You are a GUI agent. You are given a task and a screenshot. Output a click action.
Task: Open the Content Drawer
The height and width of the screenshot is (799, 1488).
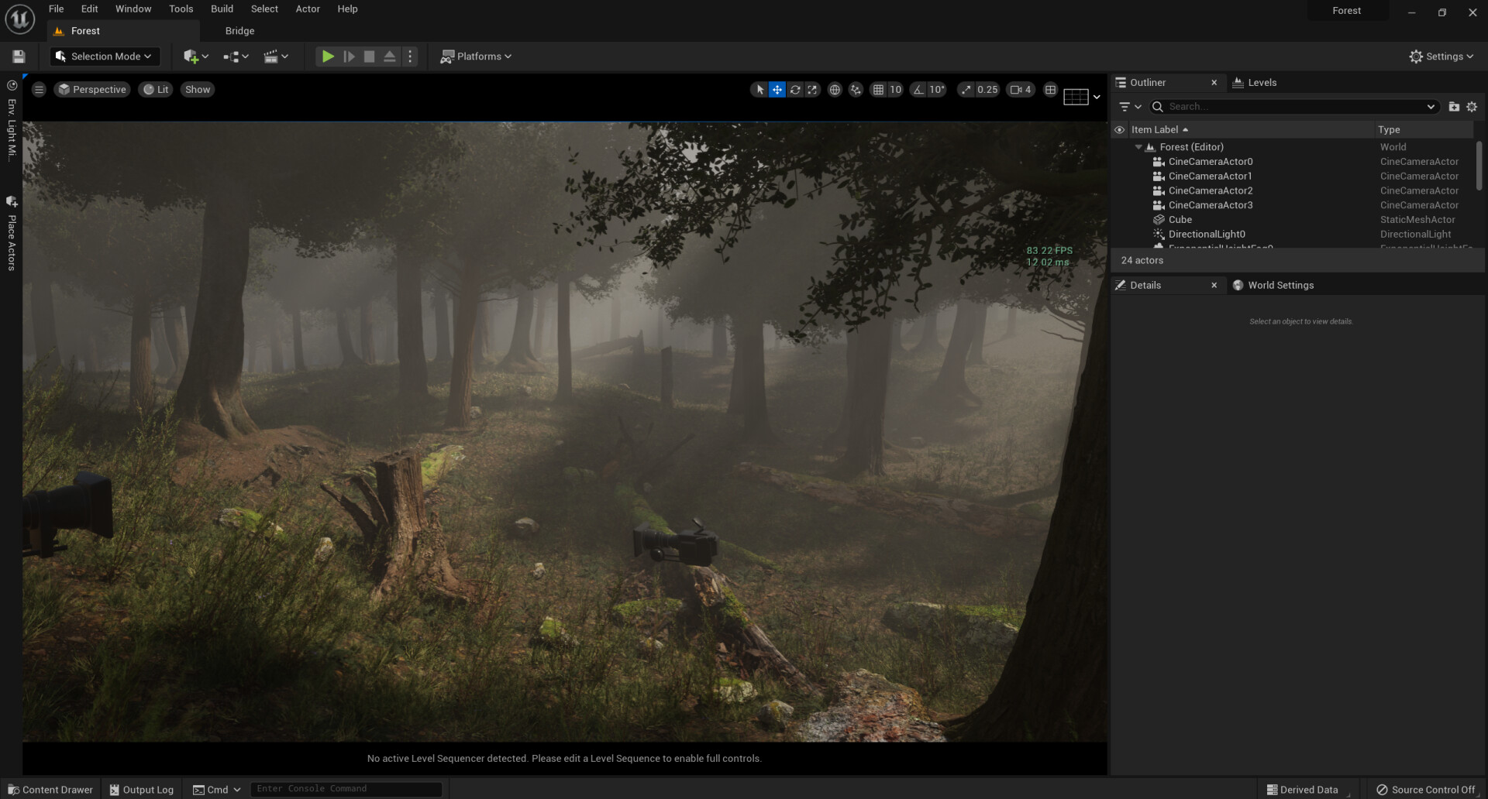50,789
